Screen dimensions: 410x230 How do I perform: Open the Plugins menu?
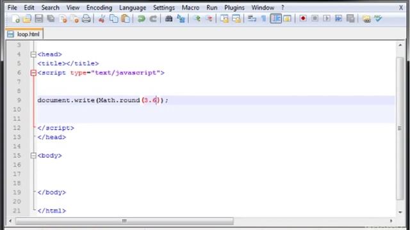point(234,8)
